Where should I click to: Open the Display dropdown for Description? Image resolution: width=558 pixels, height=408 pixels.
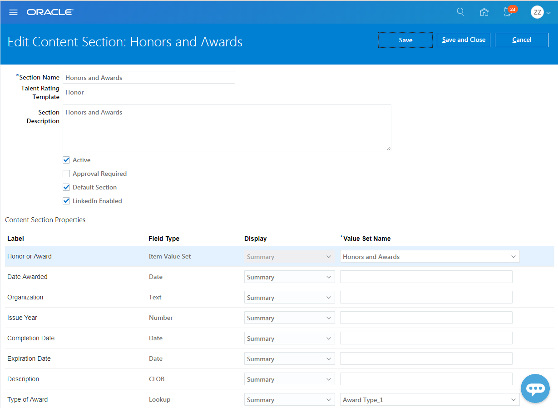point(329,379)
